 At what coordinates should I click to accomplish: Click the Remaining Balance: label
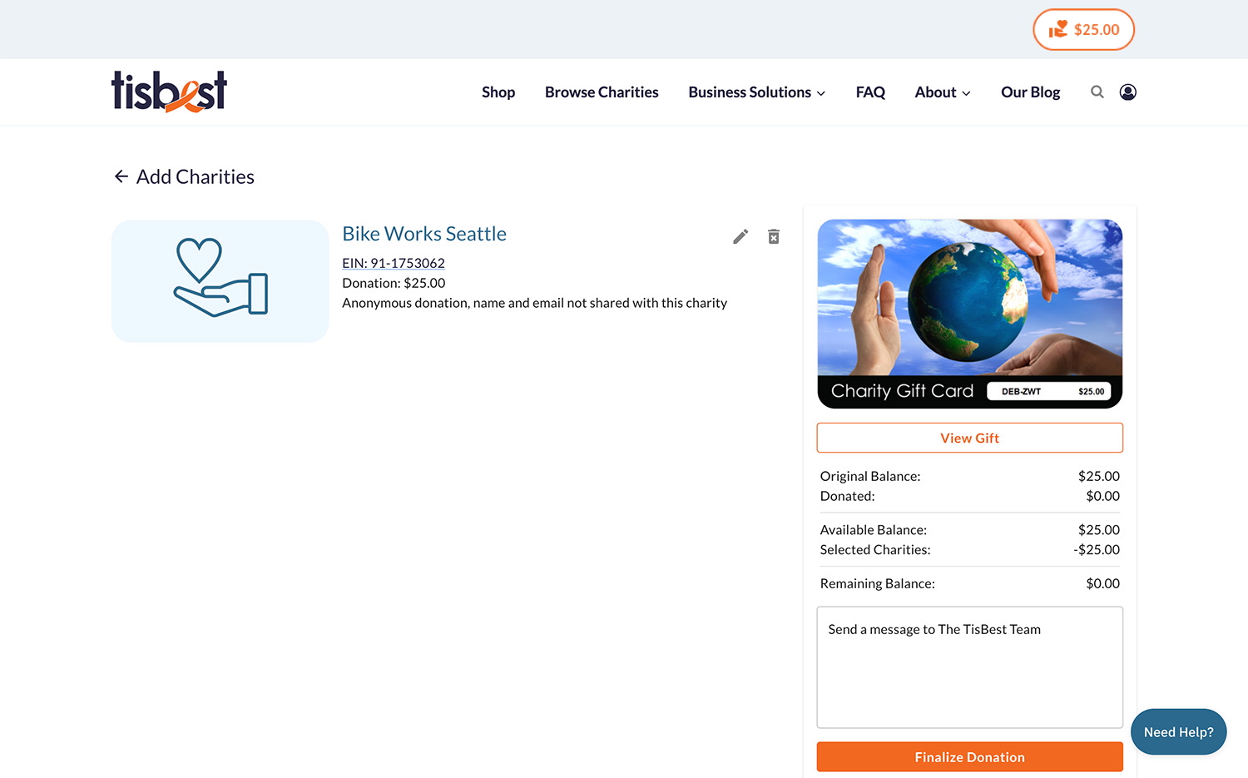(878, 584)
